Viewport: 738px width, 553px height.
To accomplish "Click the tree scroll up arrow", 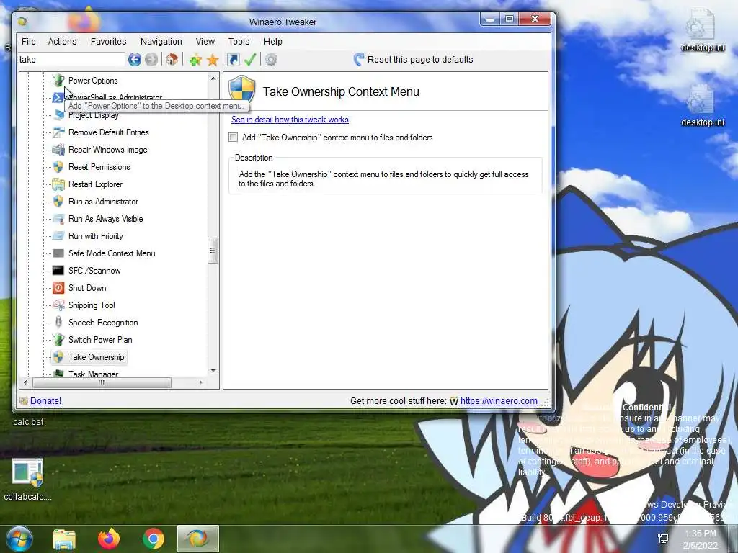I will coord(213,78).
